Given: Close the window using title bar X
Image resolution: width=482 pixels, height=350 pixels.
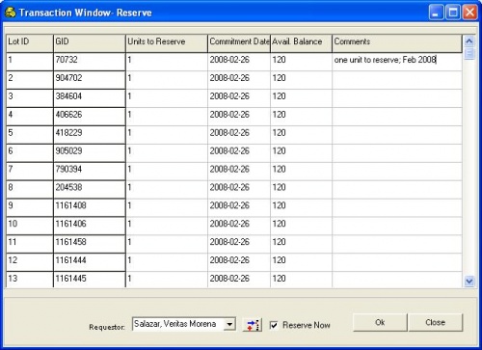Looking at the screenshot, I should [x=469, y=13].
